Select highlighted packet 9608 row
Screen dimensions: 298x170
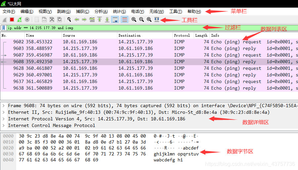click(149, 62)
